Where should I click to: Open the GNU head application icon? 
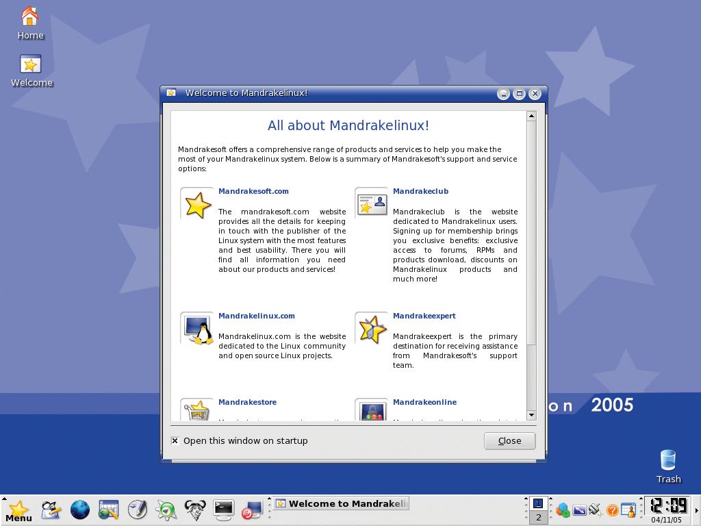click(195, 510)
